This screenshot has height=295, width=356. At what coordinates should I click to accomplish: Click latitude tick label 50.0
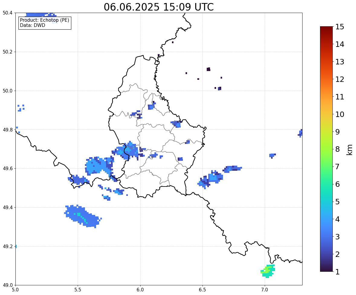[7, 91]
